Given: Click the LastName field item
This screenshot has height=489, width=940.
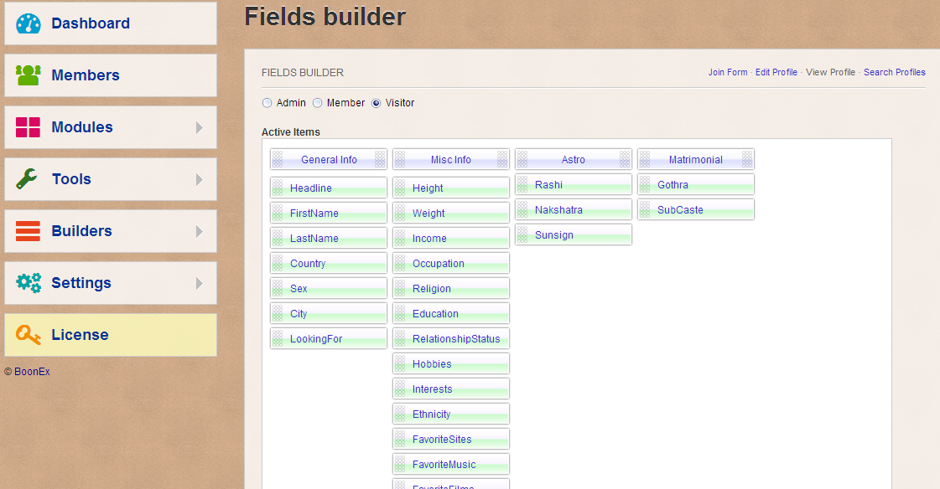Looking at the screenshot, I should coord(329,238).
